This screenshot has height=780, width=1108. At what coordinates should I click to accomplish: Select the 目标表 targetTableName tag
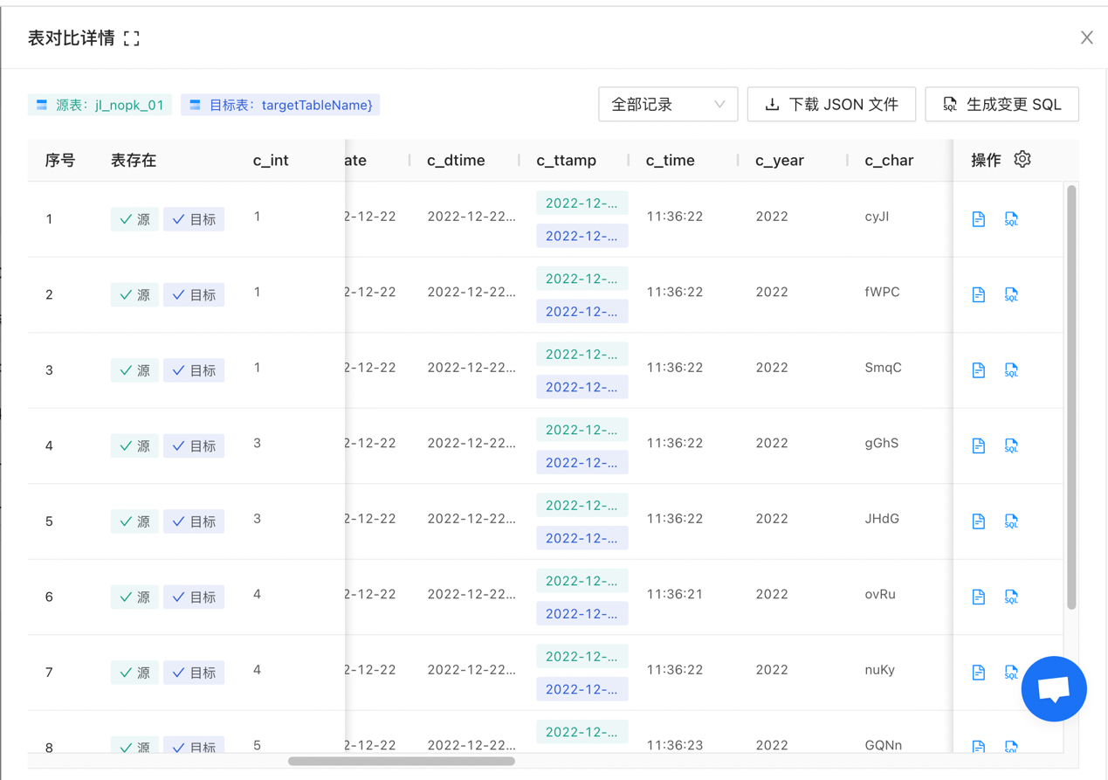280,105
